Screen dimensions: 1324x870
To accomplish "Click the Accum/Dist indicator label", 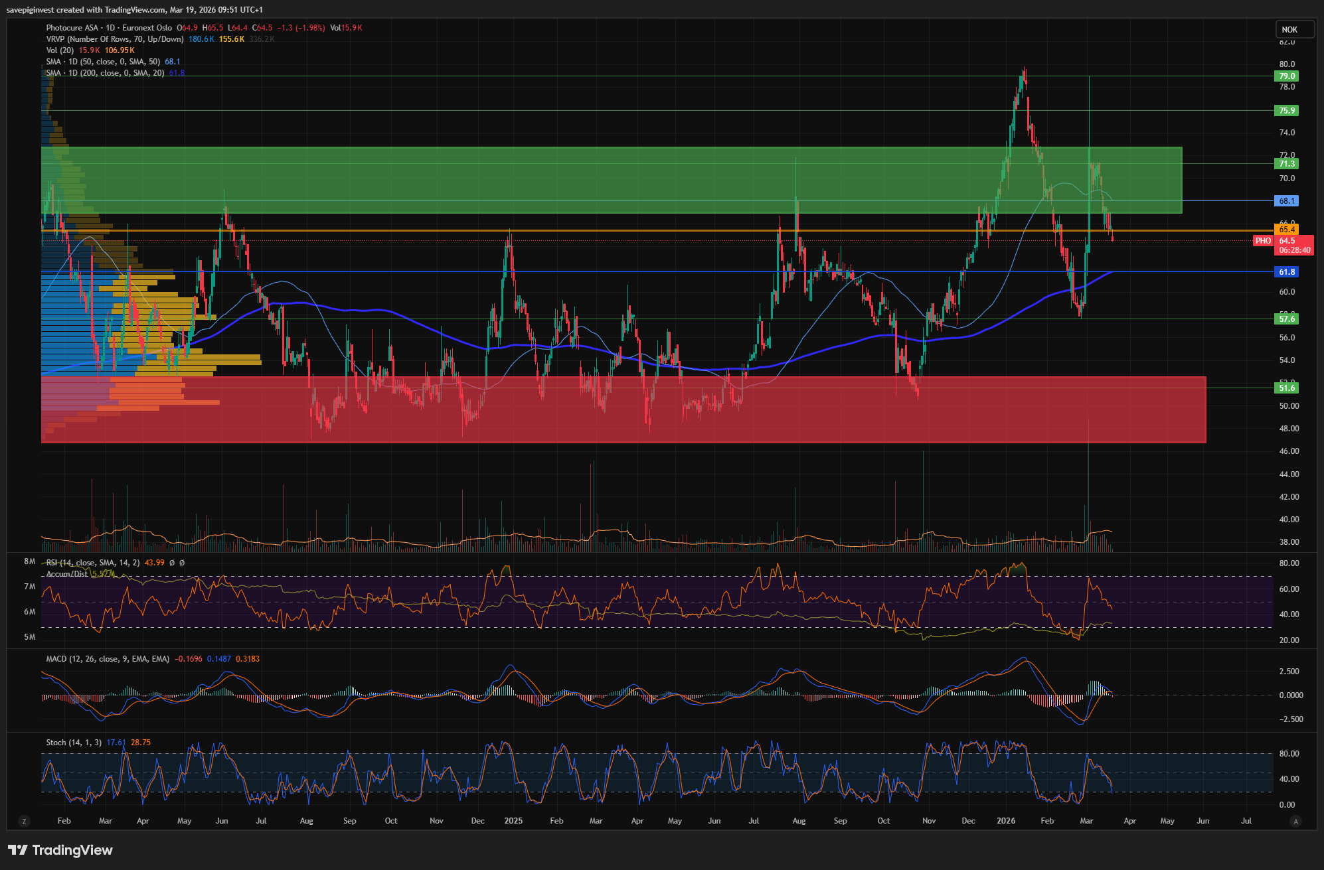I will [x=67, y=574].
